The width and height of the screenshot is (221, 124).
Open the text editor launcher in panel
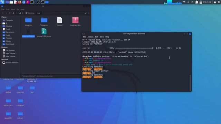click(16, 2)
